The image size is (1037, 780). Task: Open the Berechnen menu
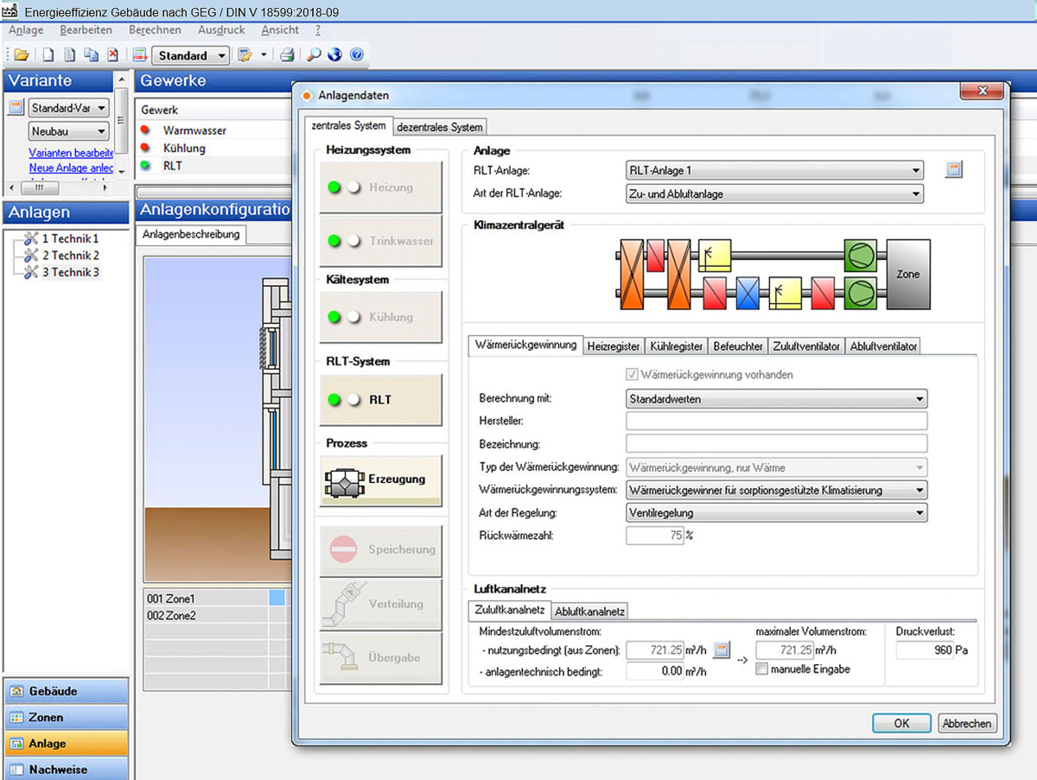(155, 29)
